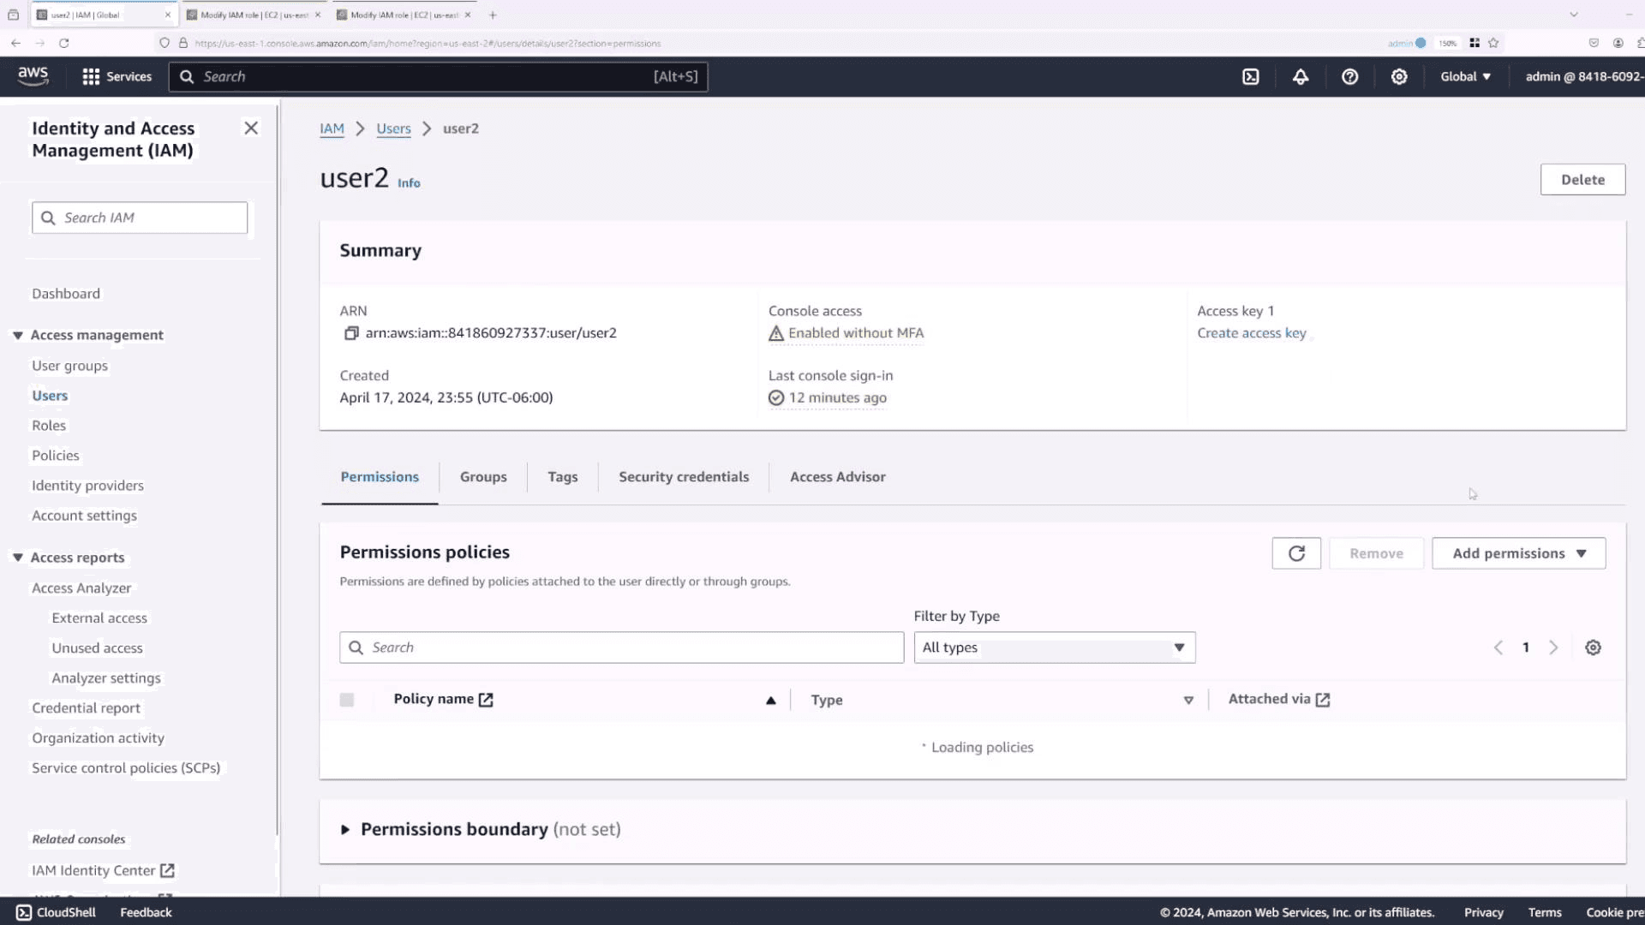Sort the table by Policy name arrow
Screen dimensions: 1645x925
[770, 700]
